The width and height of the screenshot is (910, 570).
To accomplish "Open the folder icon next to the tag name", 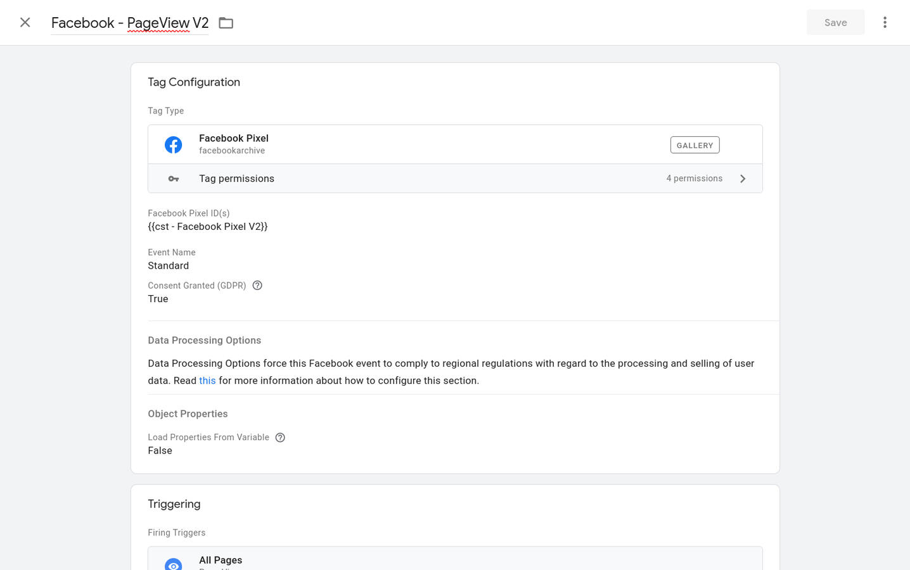I will click(226, 23).
